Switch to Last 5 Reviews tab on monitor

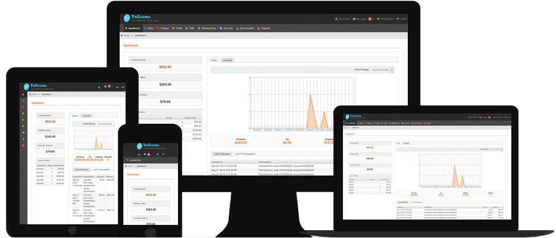coord(222,154)
